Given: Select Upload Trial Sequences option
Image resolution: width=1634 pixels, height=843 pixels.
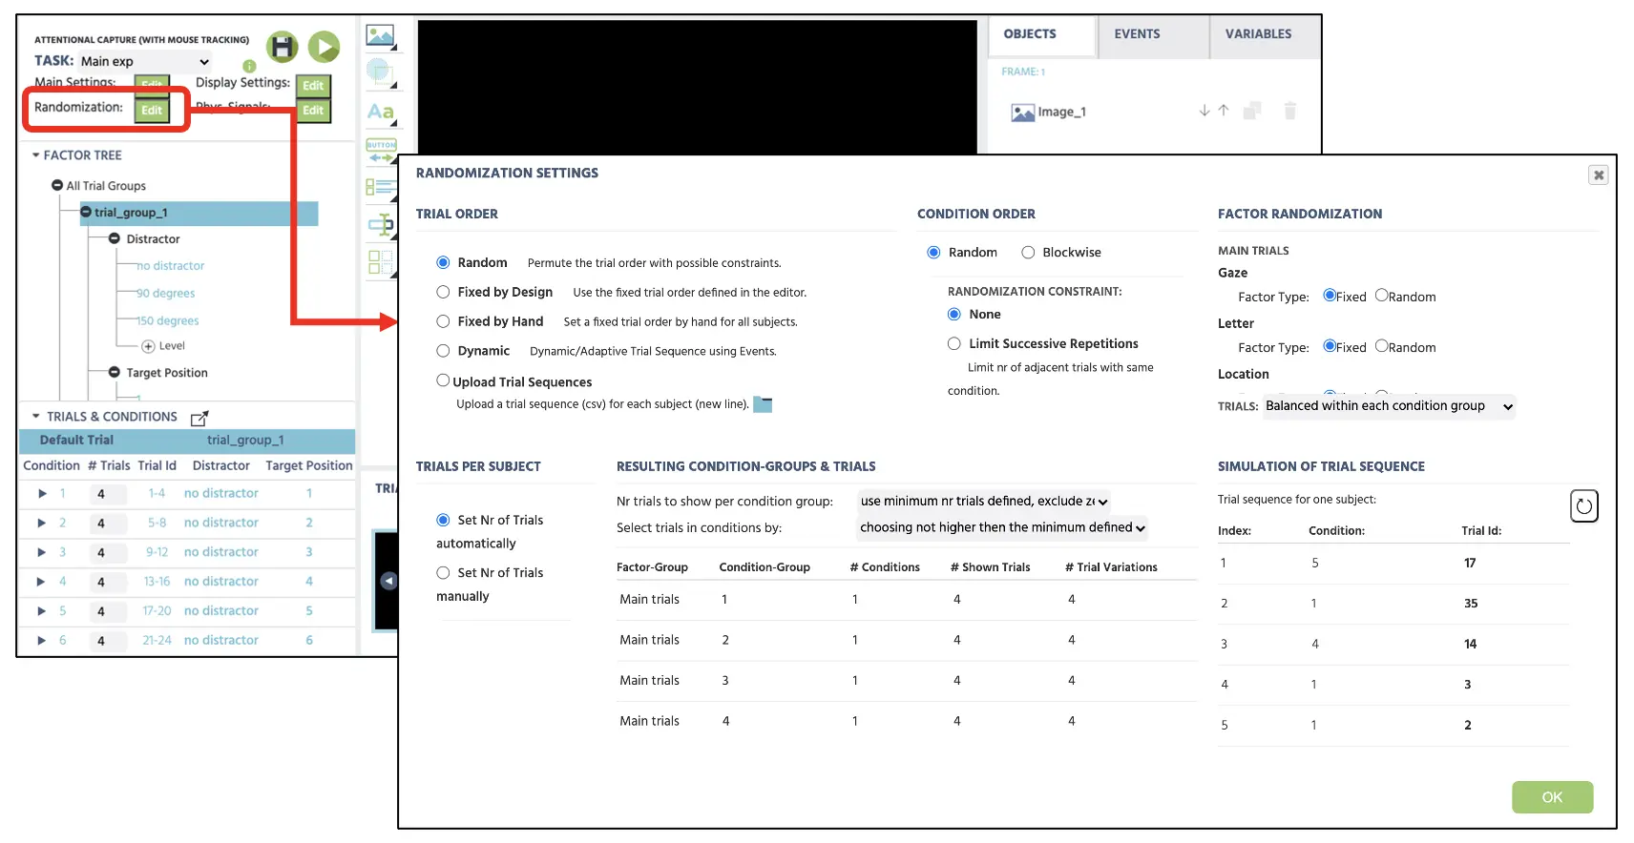Looking at the screenshot, I should (x=443, y=380).
